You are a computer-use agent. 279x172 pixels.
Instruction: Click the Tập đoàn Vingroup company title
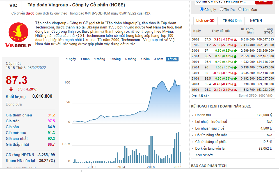coord(76,5)
